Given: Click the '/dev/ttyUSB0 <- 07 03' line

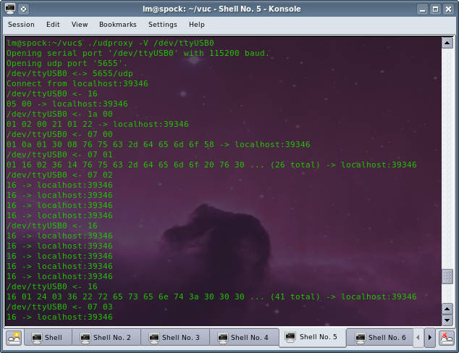Looking at the screenshot, I should coord(59,307).
